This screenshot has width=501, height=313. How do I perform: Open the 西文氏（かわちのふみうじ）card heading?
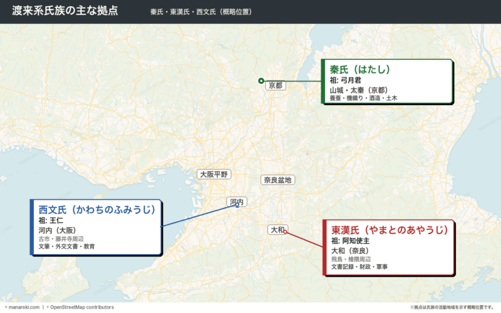pos(97,210)
